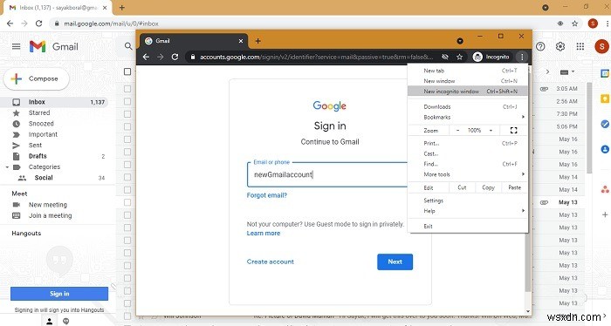This screenshot has height=326, width=611.
Task: Check the email row dated 3:05 AM
Action: [x=127, y=89]
